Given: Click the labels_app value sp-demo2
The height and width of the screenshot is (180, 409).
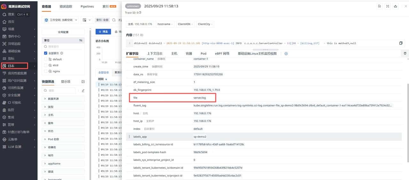Looking at the screenshot, I should 200,137.
